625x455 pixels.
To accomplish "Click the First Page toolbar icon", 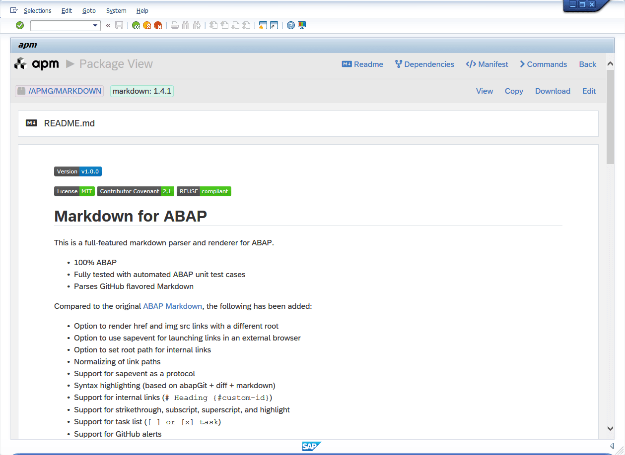I will tap(213, 25).
